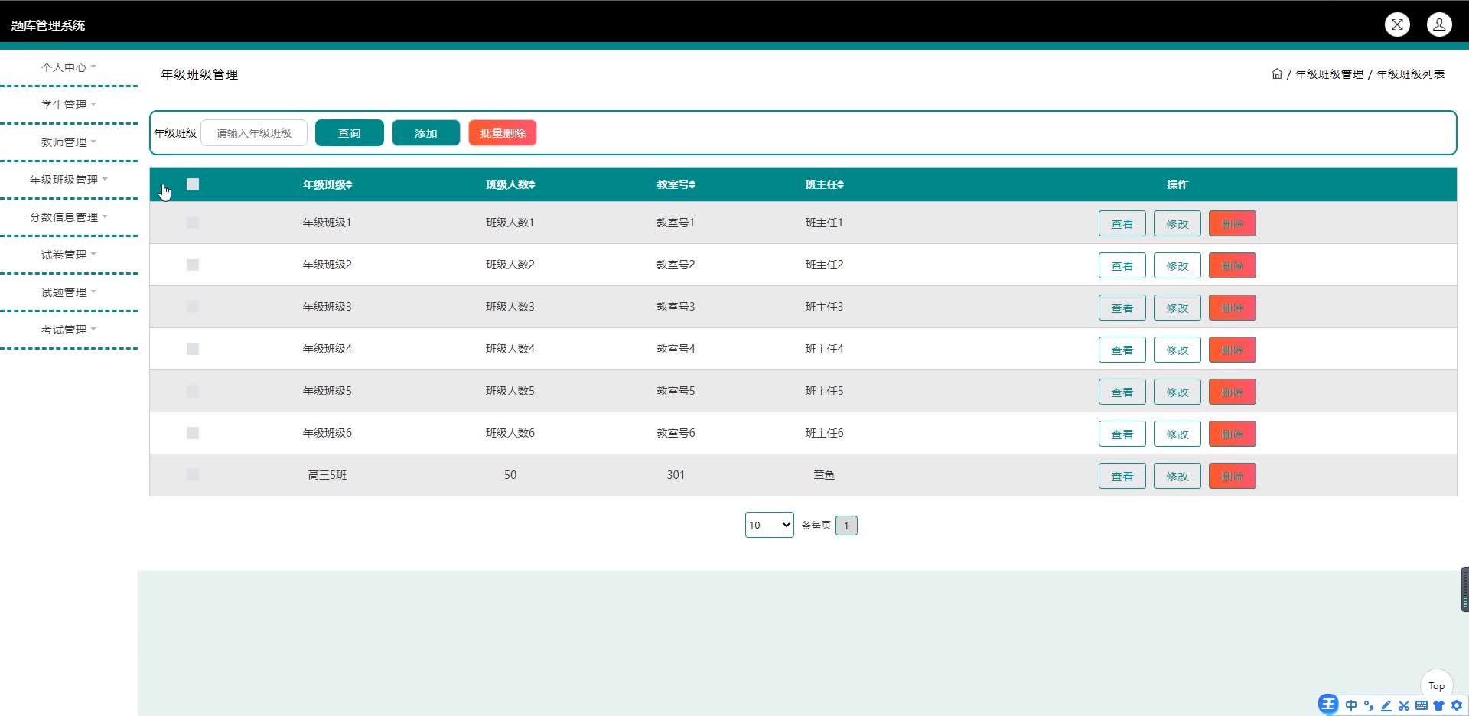This screenshot has width=1469, height=716.
Task: Sort by 教室号 column arrows
Action: tap(692, 184)
